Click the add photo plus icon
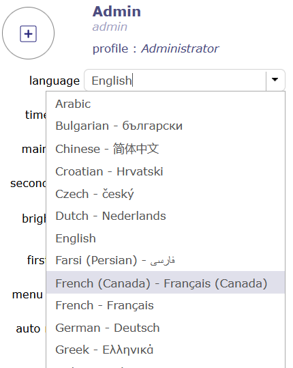 pos(28,34)
